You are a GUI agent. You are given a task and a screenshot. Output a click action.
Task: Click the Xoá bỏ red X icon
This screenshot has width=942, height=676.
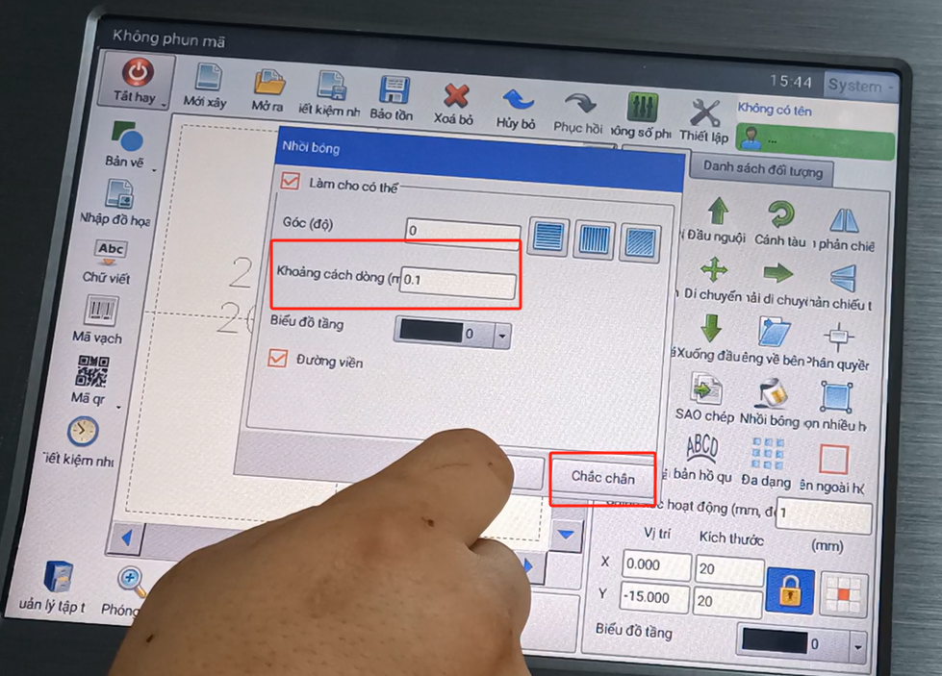tap(455, 96)
